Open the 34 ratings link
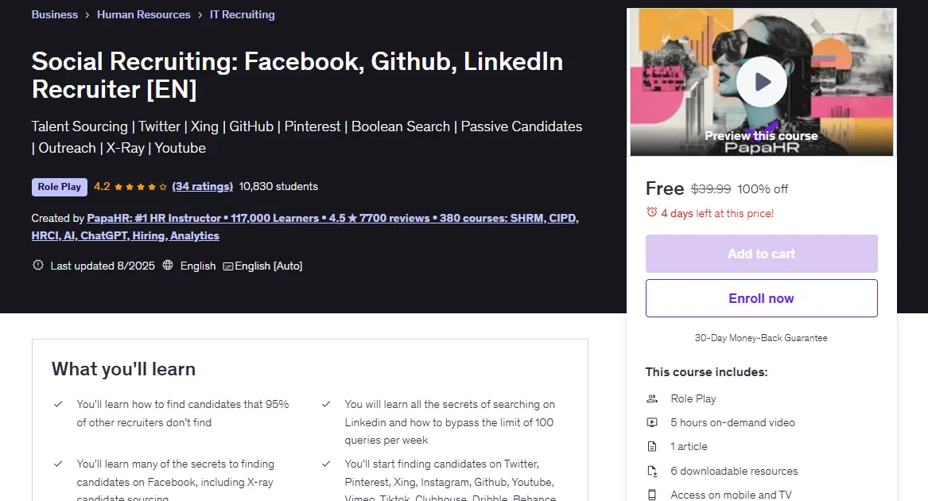Viewport: 928px width, 501px height. click(203, 187)
